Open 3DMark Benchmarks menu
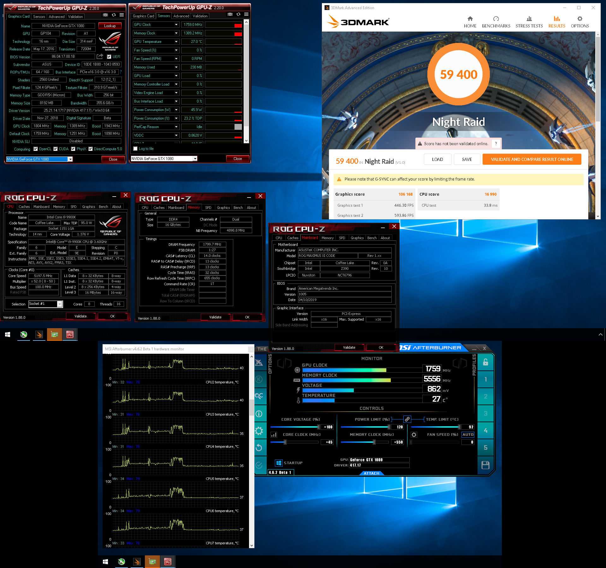This screenshot has width=606, height=568. [x=496, y=22]
